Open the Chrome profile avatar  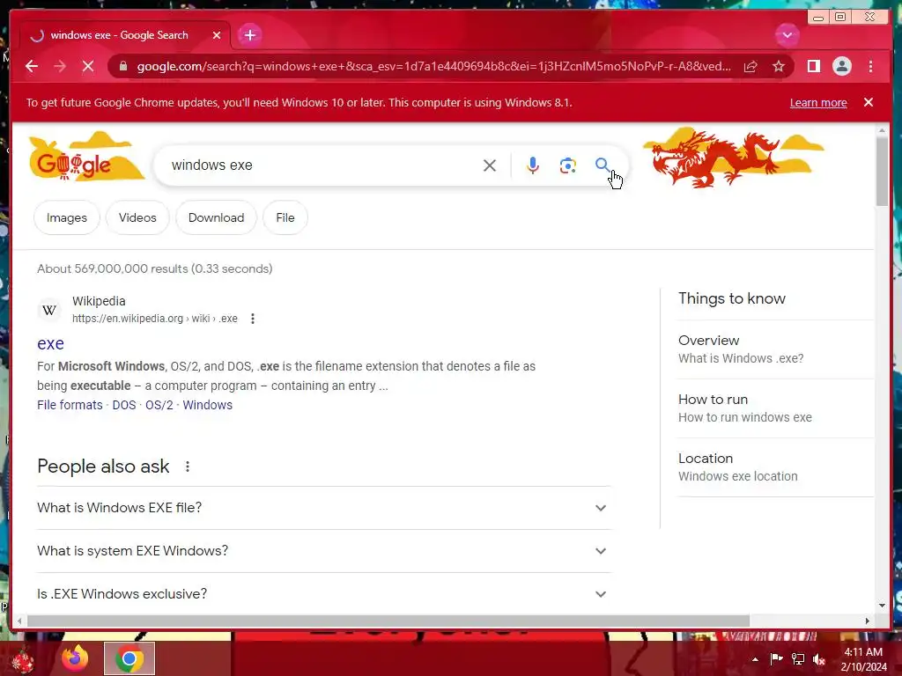coord(841,67)
